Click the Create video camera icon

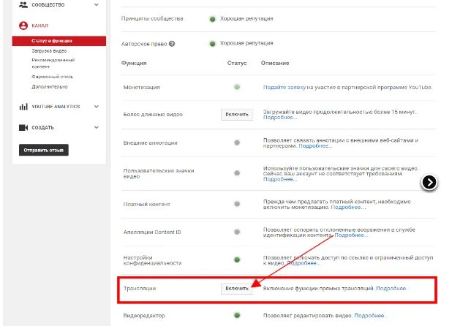pyautogui.click(x=23, y=128)
